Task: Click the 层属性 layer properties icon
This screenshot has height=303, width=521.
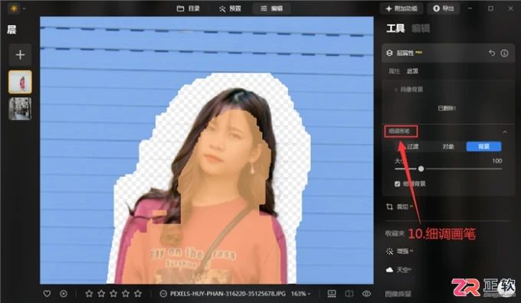Action: (389, 53)
